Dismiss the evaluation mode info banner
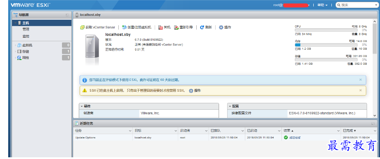The width and height of the screenshot is (380, 159). (x=360, y=80)
